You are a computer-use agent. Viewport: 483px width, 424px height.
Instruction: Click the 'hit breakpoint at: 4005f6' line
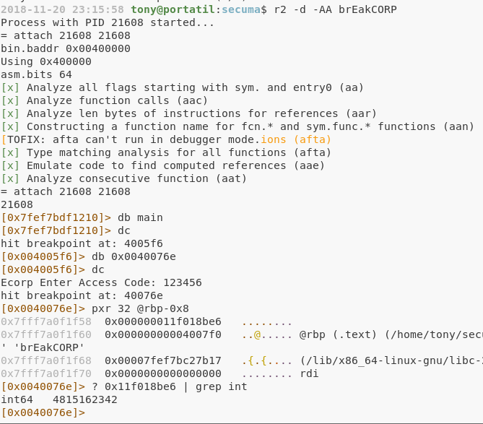click(x=82, y=243)
